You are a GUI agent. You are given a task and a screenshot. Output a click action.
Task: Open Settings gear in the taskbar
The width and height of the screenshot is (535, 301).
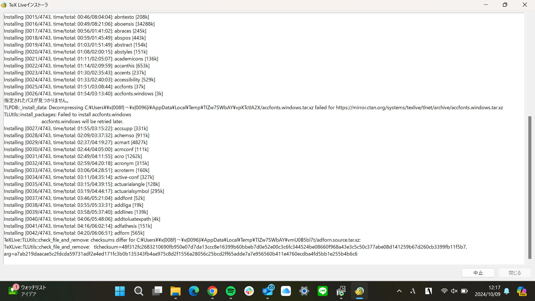[304, 291]
